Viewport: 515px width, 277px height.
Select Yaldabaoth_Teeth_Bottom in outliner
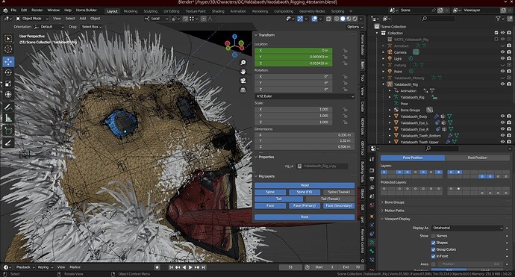pos(420,136)
